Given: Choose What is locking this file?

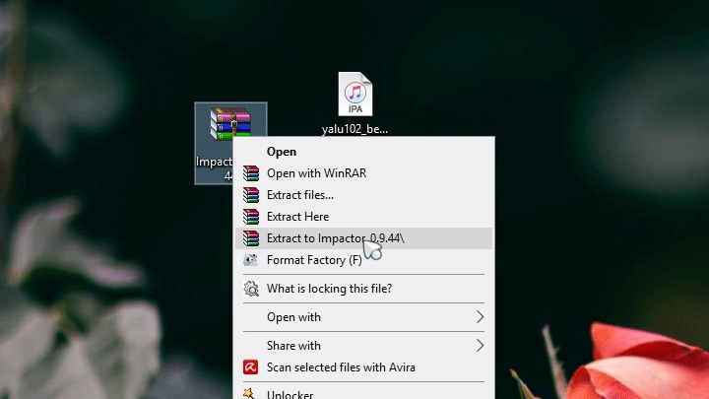Looking at the screenshot, I should [363, 289].
